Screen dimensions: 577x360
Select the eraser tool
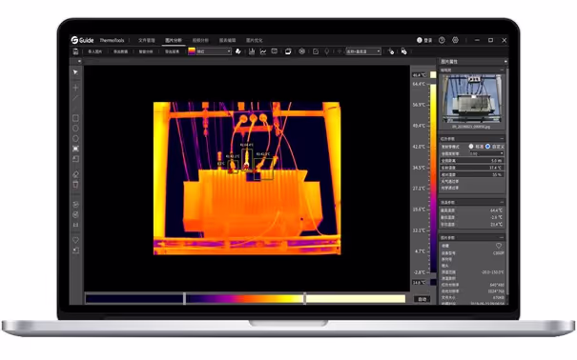pyautogui.click(x=75, y=174)
